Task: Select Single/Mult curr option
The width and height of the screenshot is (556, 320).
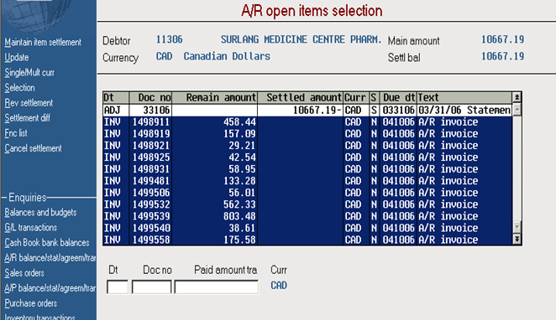Action: click(29, 73)
